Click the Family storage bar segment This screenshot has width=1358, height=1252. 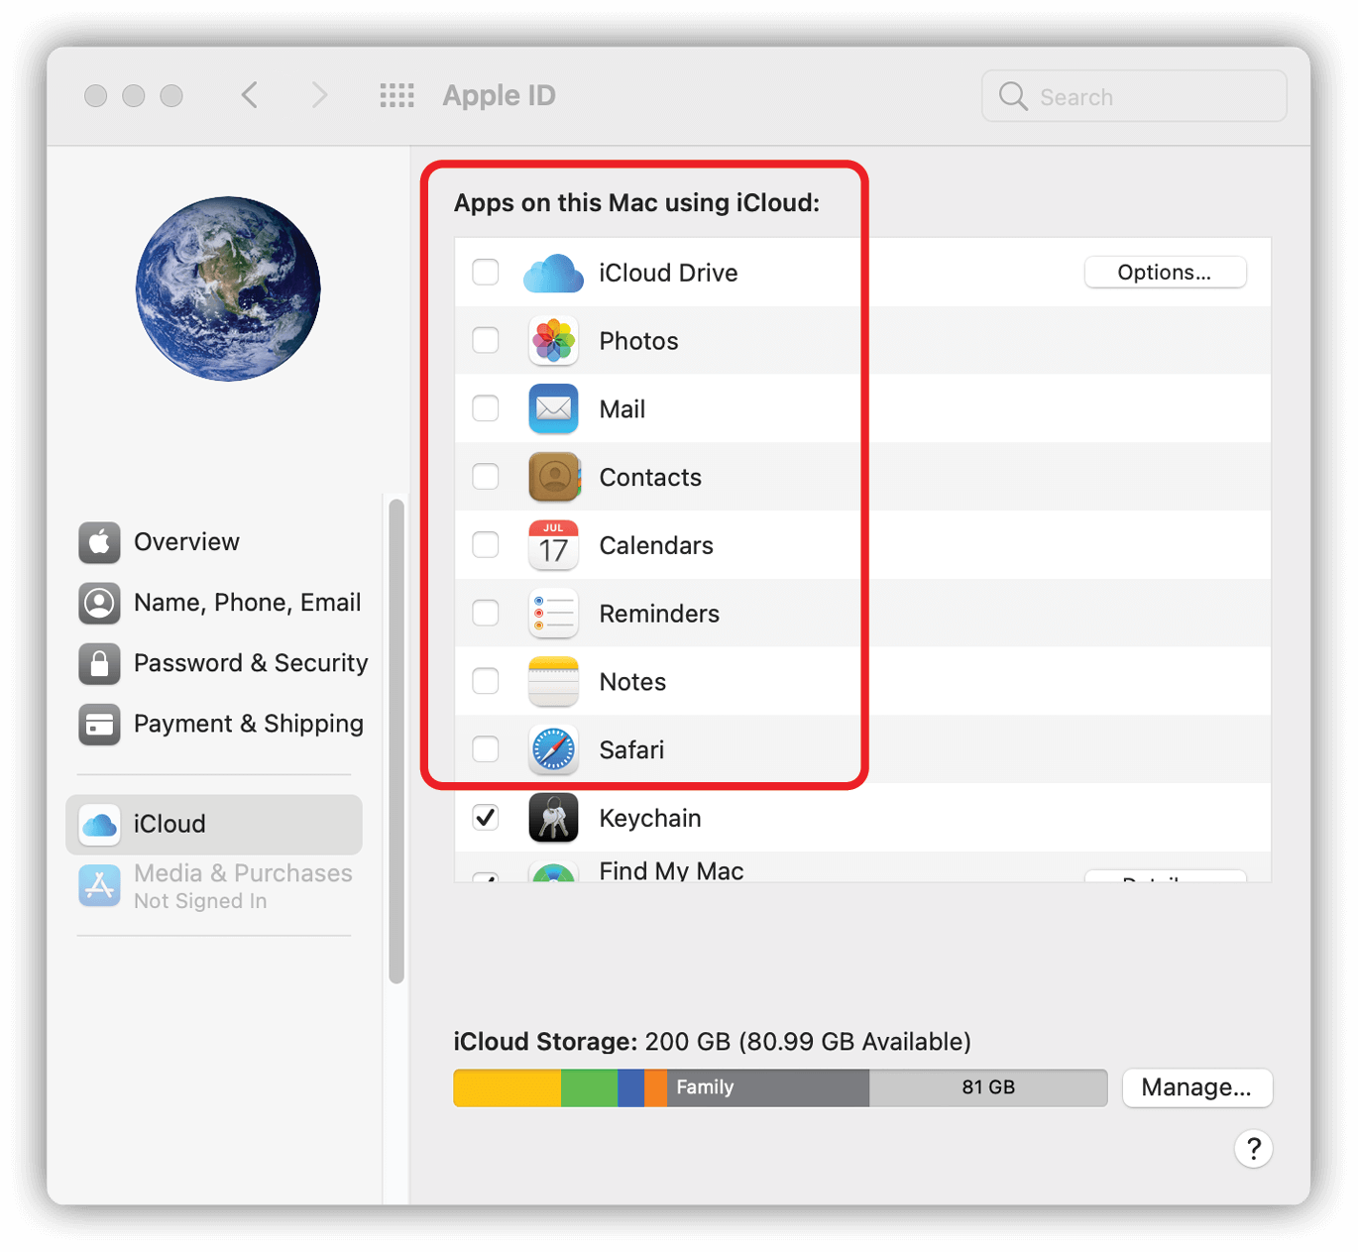click(x=768, y=1087)
